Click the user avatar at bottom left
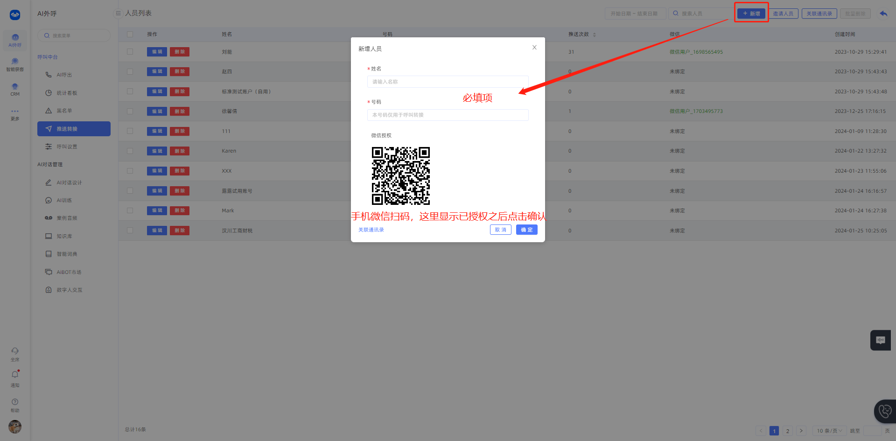This screenshot has width=896, height=441. (x=15, y=427)
